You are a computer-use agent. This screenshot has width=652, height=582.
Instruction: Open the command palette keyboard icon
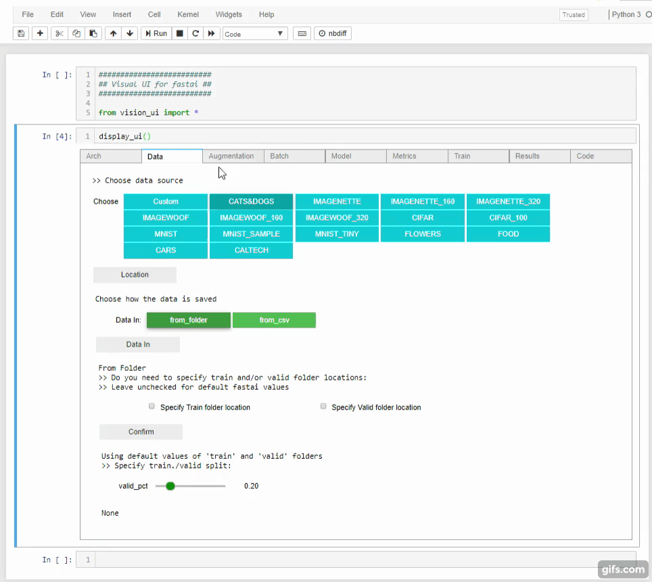coord(302,34)
